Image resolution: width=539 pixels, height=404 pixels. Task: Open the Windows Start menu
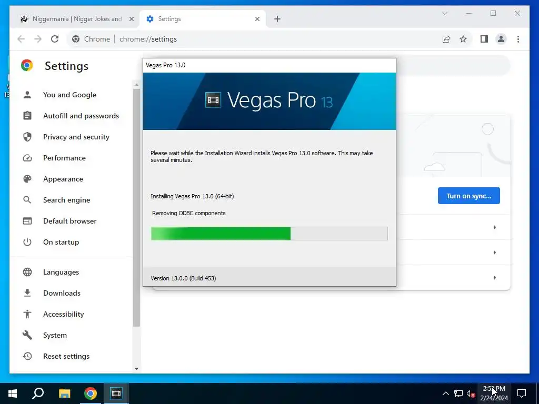click(13, 393)
